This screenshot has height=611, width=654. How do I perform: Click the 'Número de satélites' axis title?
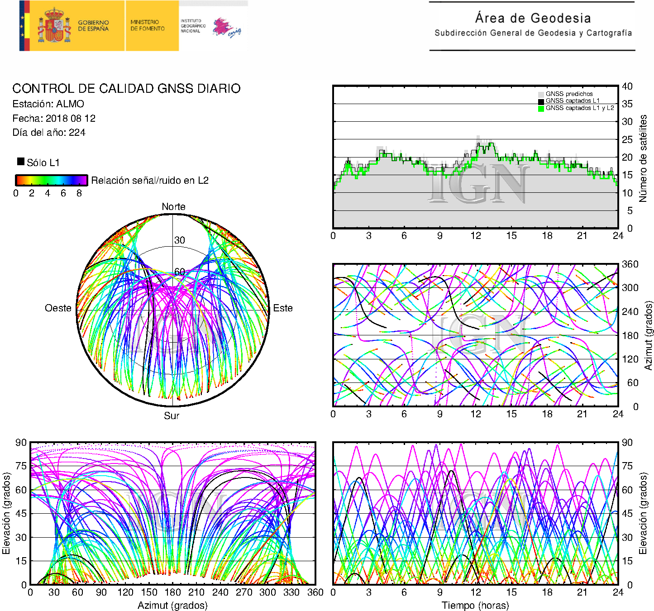[643, 158]
